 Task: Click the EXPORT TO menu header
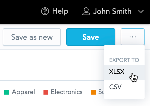tap(124, 60)
